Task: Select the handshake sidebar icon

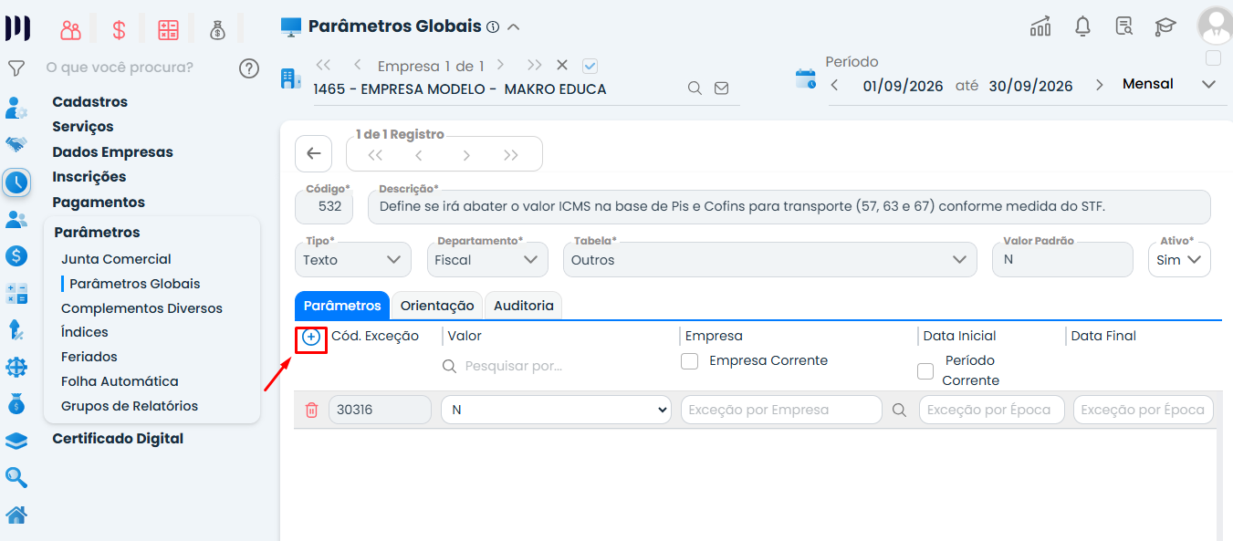Action: coord(16,144)
